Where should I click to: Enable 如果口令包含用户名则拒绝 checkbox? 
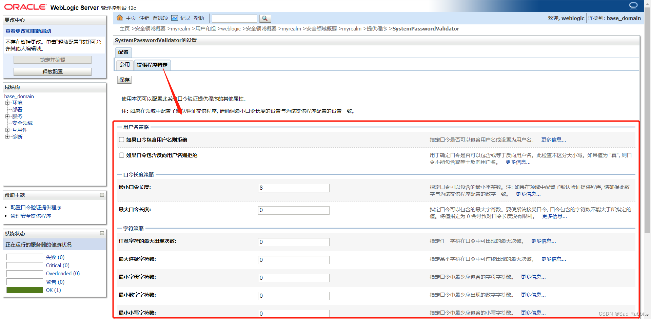pos(121,139)
